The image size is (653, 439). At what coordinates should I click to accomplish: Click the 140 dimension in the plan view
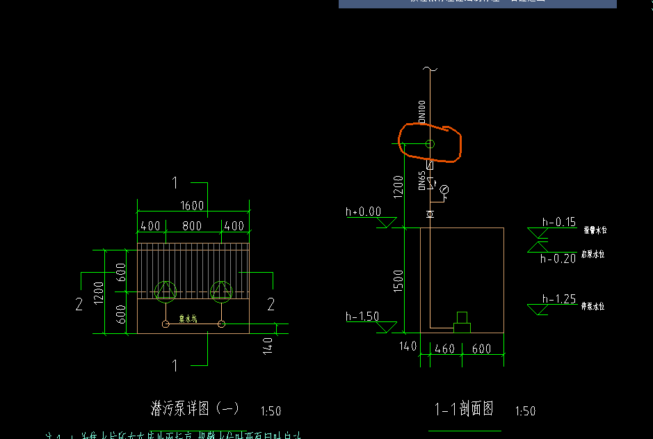click(x=267, y=346)
